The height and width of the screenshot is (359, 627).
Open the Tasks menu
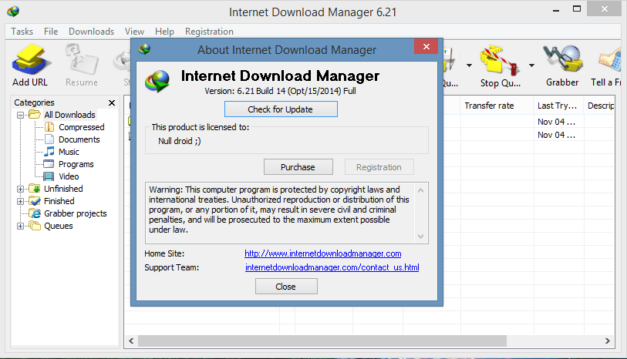point(22,32)
